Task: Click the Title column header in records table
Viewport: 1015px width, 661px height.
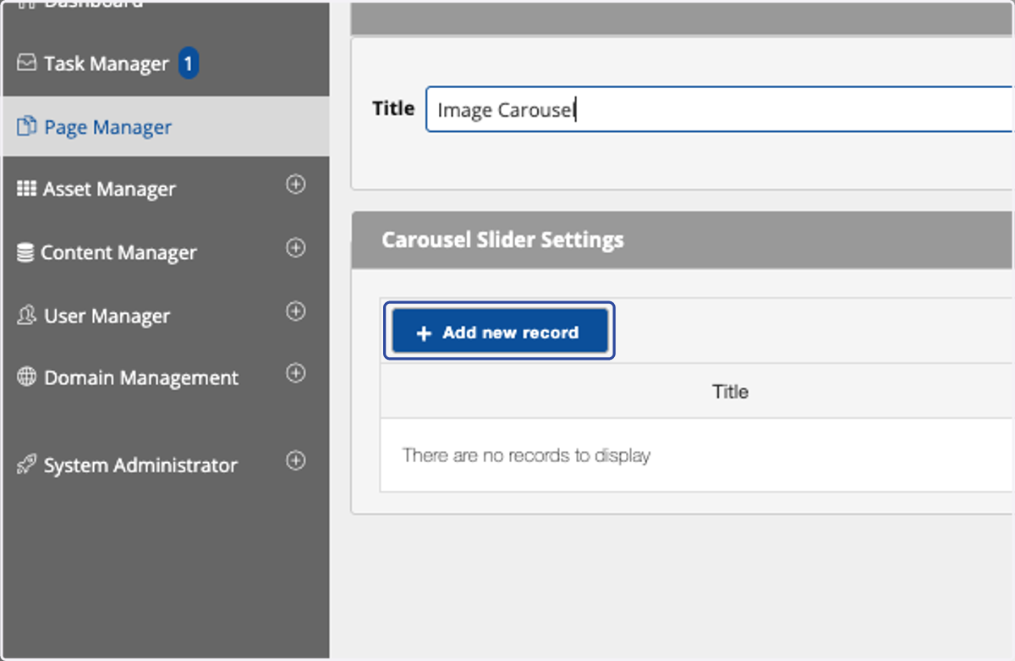Action: pyautogui.click(x=730, y=392)
